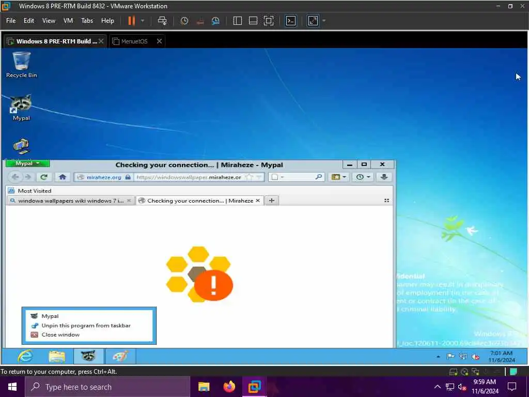Select the Mypal raccoon desktop shortcut
The width and height of the screenshot is (529, 397).
tap(21, 108)
